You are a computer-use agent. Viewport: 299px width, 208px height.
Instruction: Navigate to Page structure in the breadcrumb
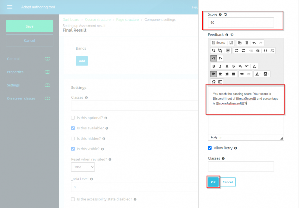coord(128,19)
